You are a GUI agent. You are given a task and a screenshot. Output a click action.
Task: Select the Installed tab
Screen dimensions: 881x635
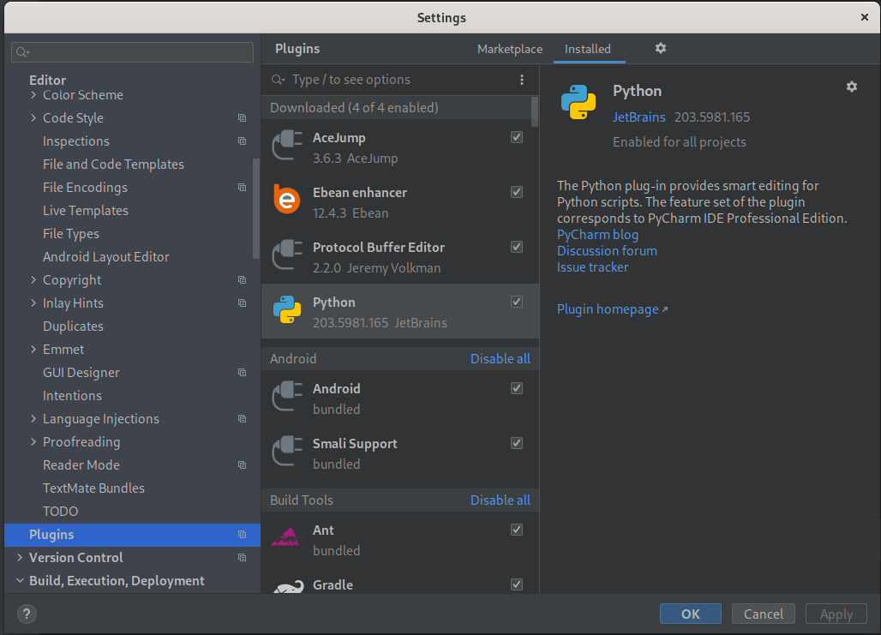tap(588, 49)
